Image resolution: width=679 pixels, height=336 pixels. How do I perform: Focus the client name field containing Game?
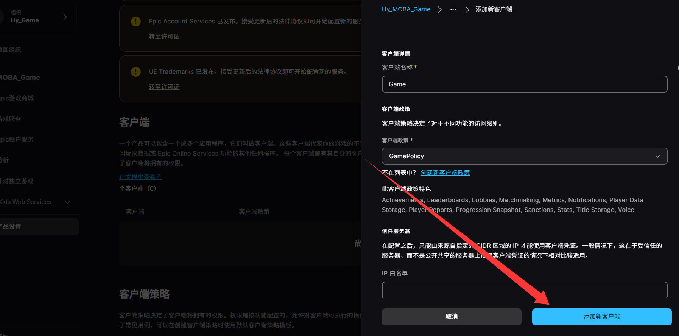[524, 84]
